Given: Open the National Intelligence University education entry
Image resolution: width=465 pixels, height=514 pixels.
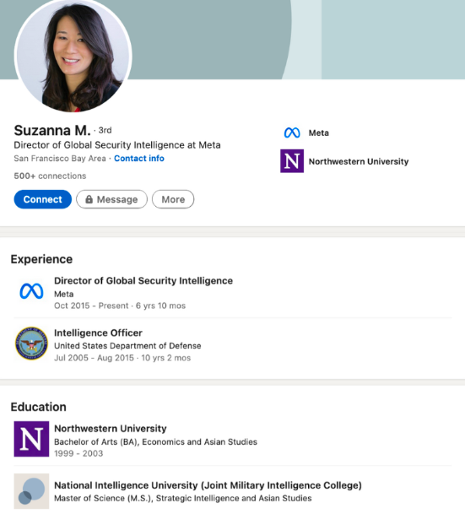Looking at the screenshot, I should click(232, 491).
